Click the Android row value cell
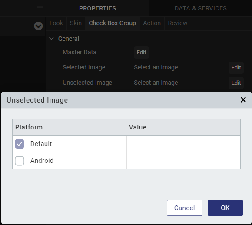The width and height of the screenshot is (252, 225). (183, 161)
